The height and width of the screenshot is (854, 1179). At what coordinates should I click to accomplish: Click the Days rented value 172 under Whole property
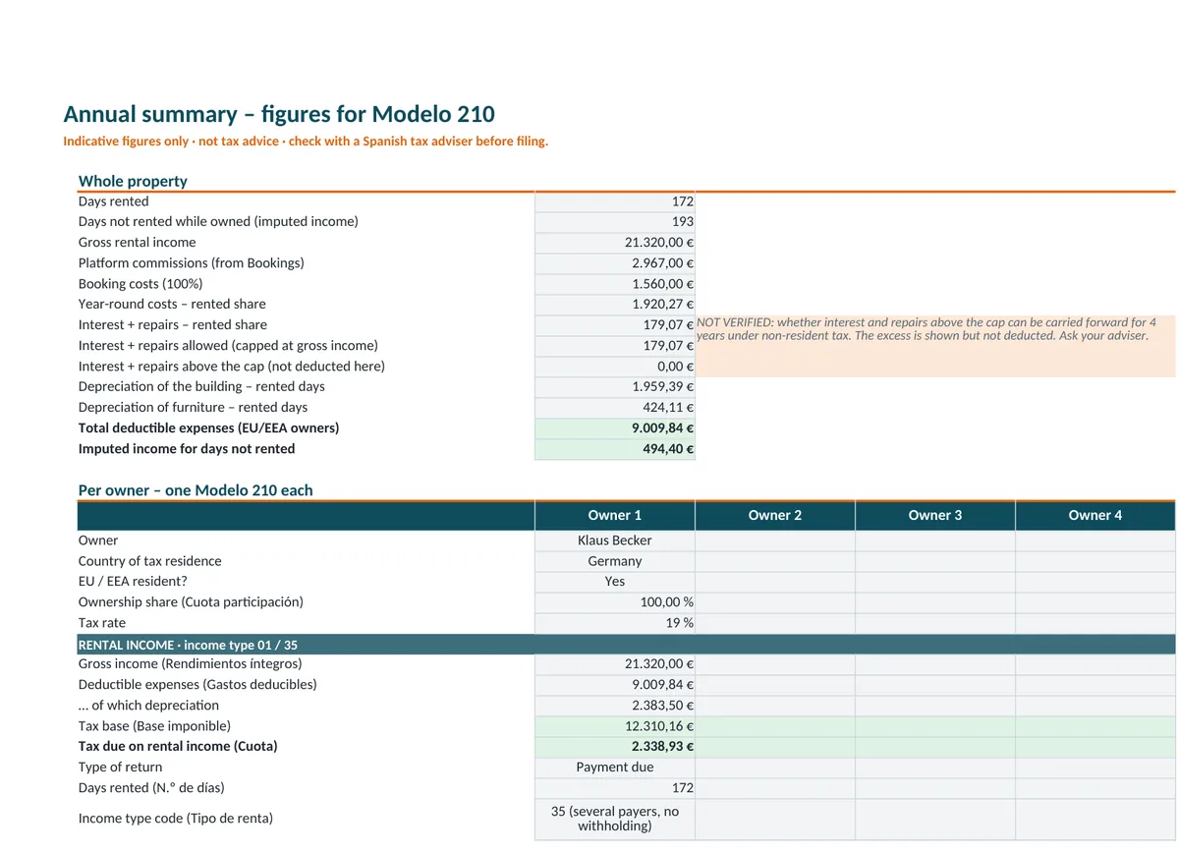[615, 201]
